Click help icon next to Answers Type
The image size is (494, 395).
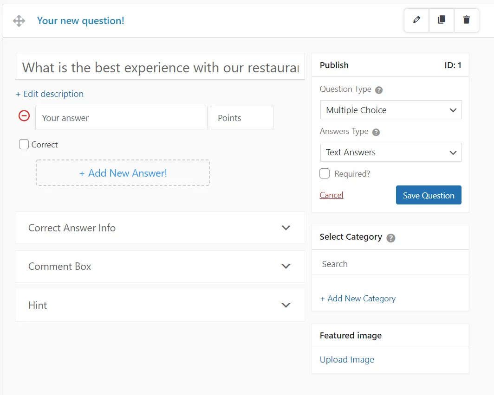(376, 132)
